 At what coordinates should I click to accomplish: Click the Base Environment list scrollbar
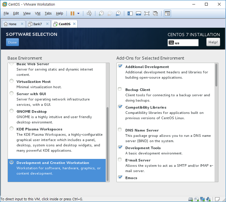click(x=107, y=144)
